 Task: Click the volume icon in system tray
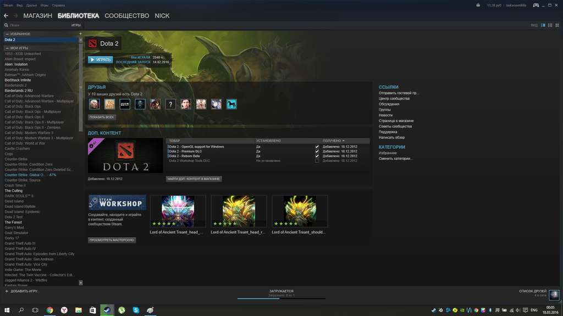coord(518,311)
